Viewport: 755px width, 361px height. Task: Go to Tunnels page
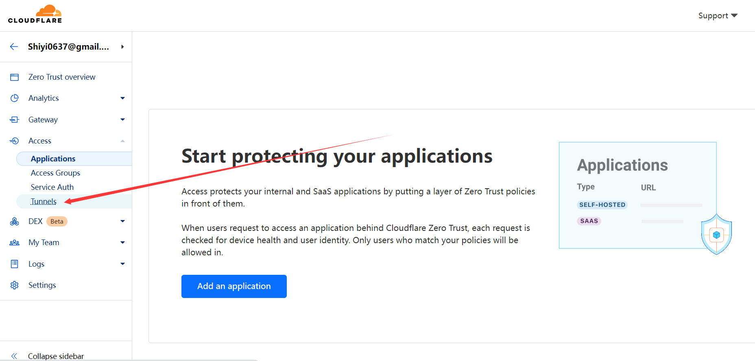44,202
